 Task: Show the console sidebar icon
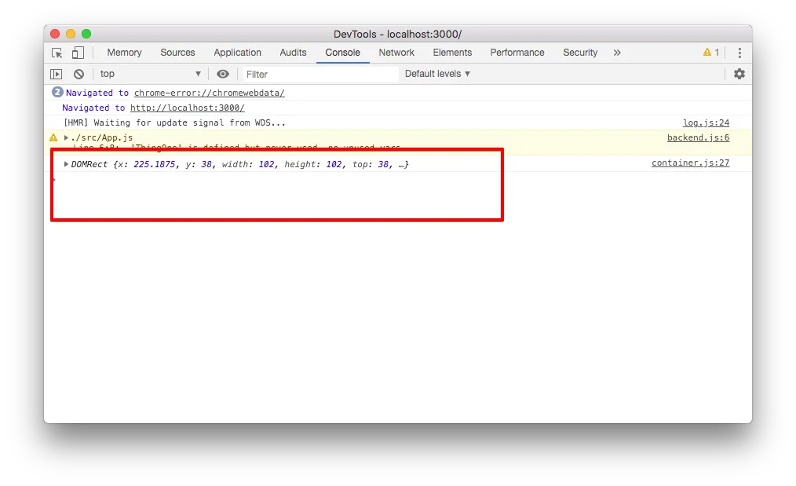(57, 74)
